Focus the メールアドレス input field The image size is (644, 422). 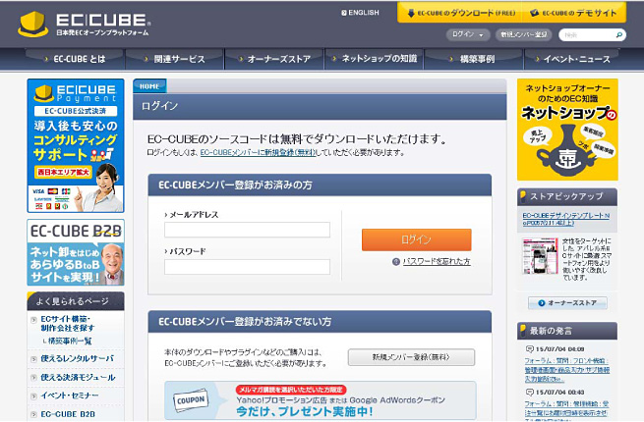(247, 230)
